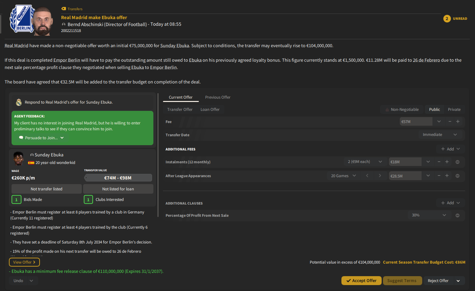Expand the Reject Offer options arrow

[x=459, y=281]
